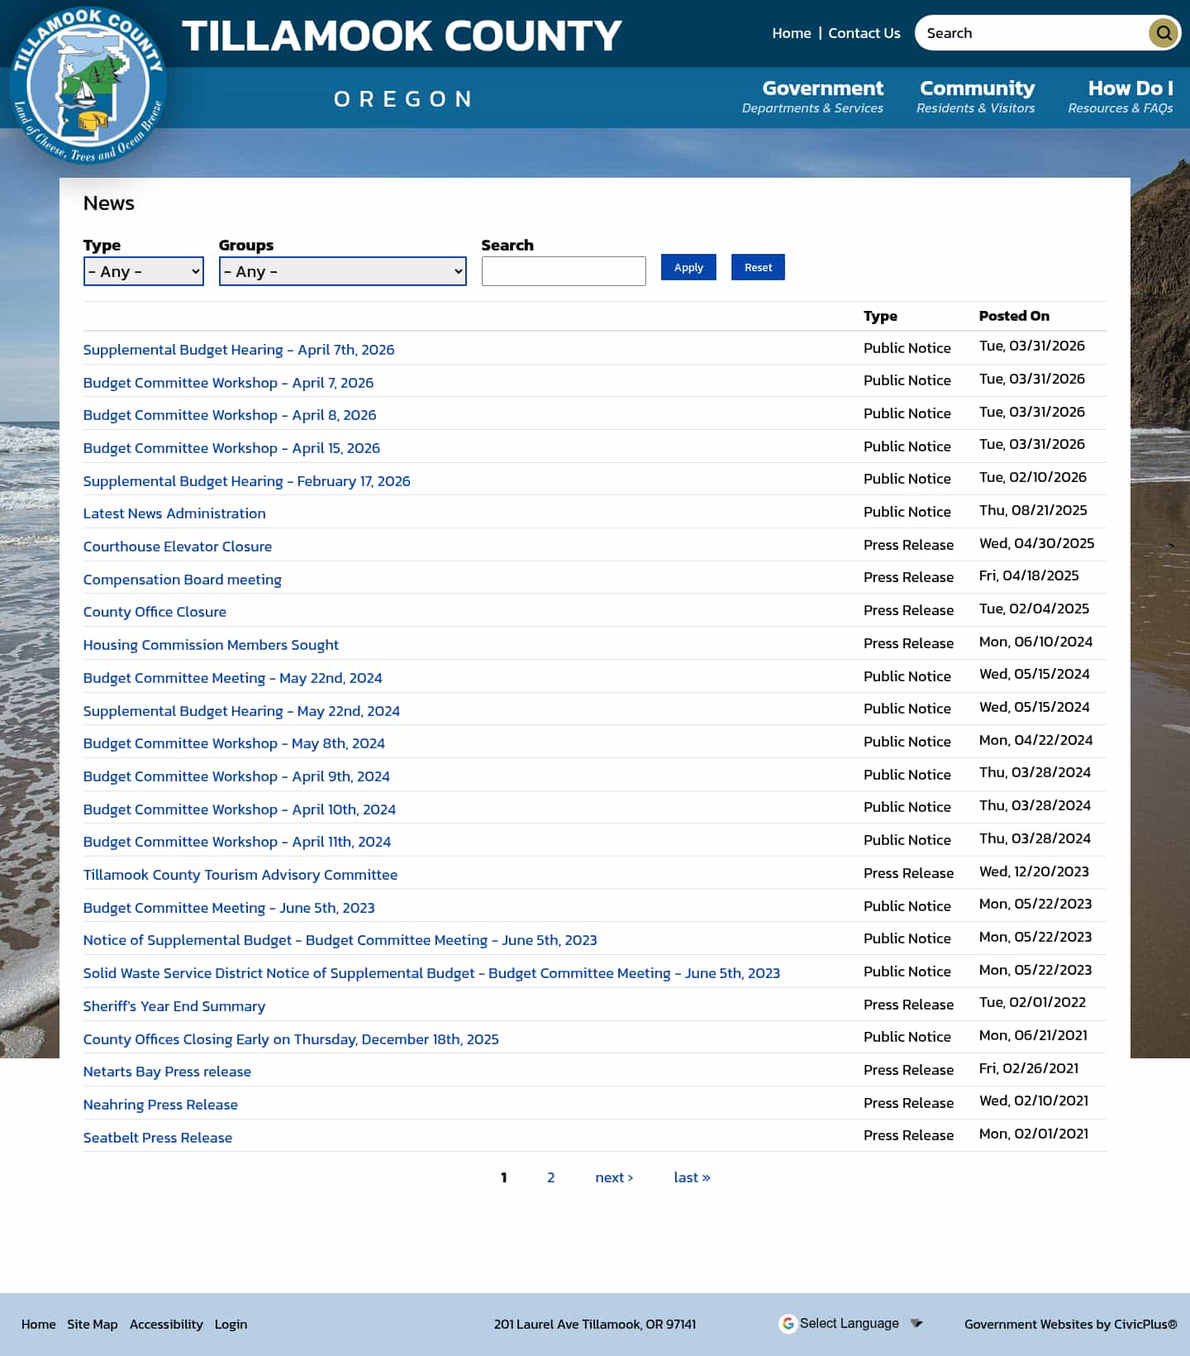Click the Type column header

[x=880, y=316]
